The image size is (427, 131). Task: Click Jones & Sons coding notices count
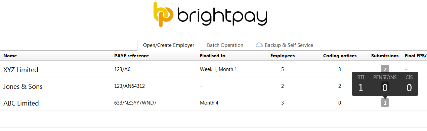[x=340, y=86]
